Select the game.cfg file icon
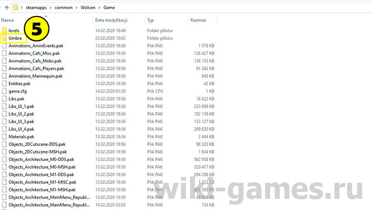Image resolution: width=373 pixels, height=210 pixels. tap(4, 91)
